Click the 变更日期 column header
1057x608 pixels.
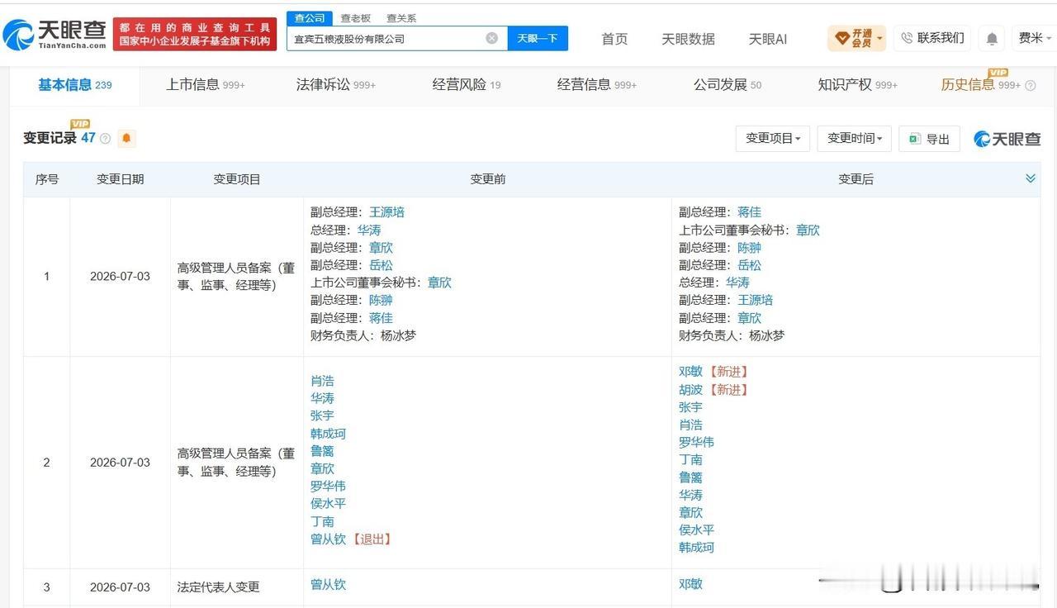120,179
